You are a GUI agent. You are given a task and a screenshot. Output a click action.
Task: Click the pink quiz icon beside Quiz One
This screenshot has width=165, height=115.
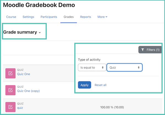pos(10,73)
